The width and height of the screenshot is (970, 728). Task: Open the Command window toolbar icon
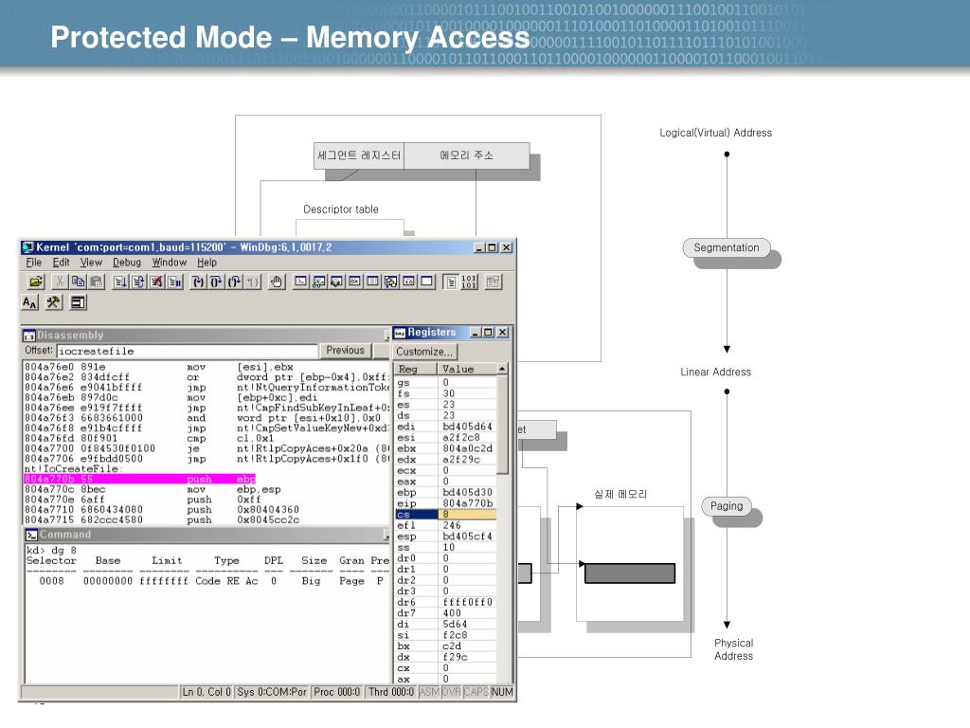(x=300, y=282)
